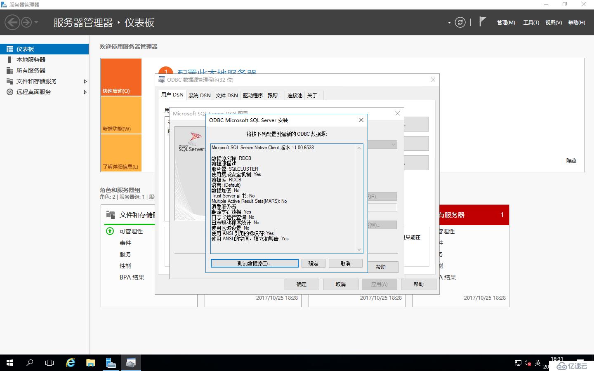Click the ODBC administrator title bar icon
Screen dimensions: 594x371
[x=162, y=80]
